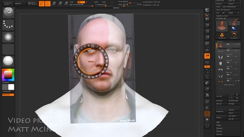Toggle the orange Local symmetry button
Viewport: 244px width, 137px height.
pos(207,56)
